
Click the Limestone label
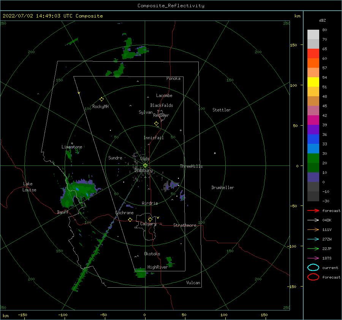tap(72, 147)
